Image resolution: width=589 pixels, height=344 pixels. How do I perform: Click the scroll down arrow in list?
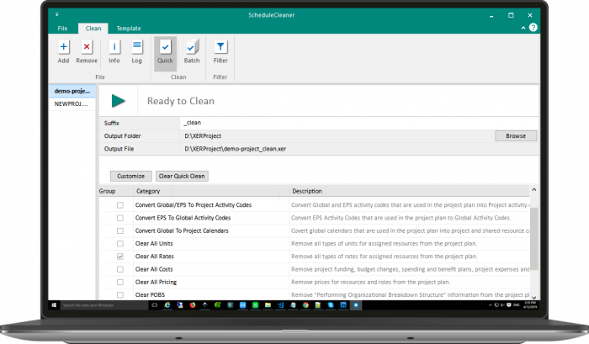(533, 297)
